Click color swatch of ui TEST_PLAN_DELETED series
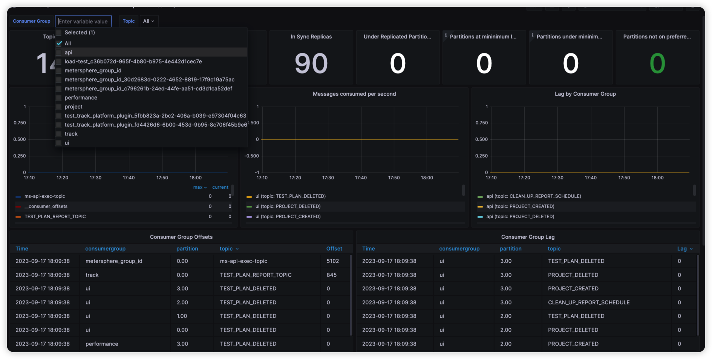This screenshot has height=359, width=712. (249, 197)
